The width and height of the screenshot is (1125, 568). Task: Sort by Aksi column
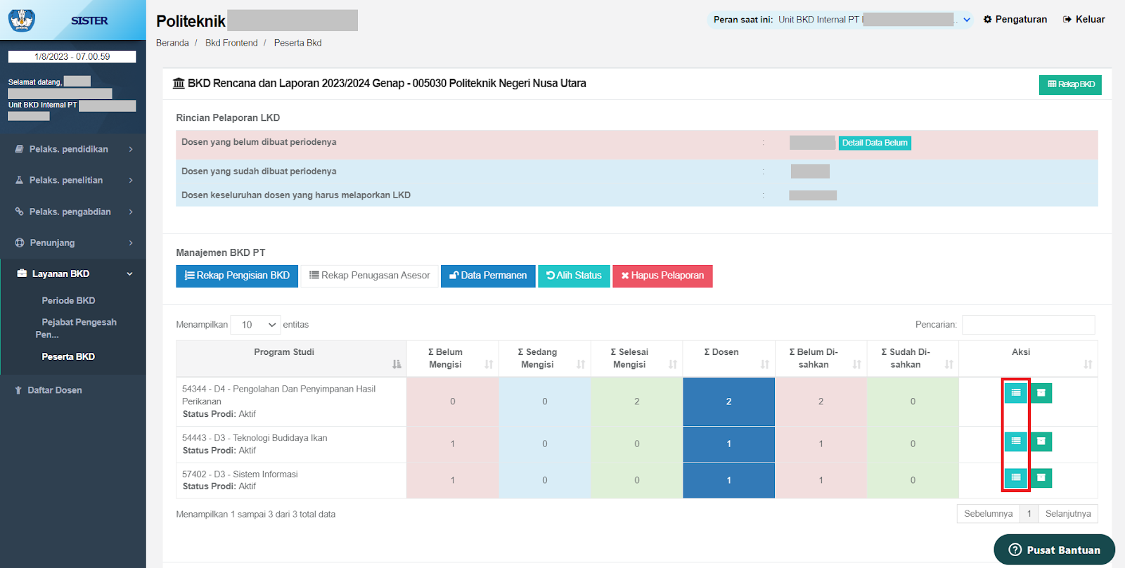pyautogui.click(x=1028, y=359)
